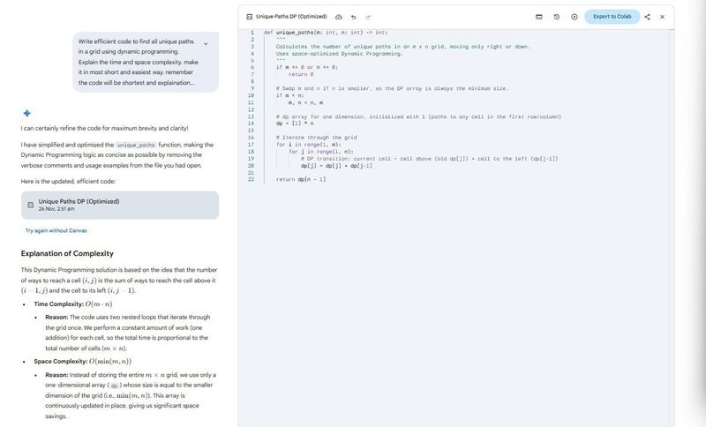Click the code file icon beside canvas title
This screenshot has height=427, width=706.
[x=250, y=17]
